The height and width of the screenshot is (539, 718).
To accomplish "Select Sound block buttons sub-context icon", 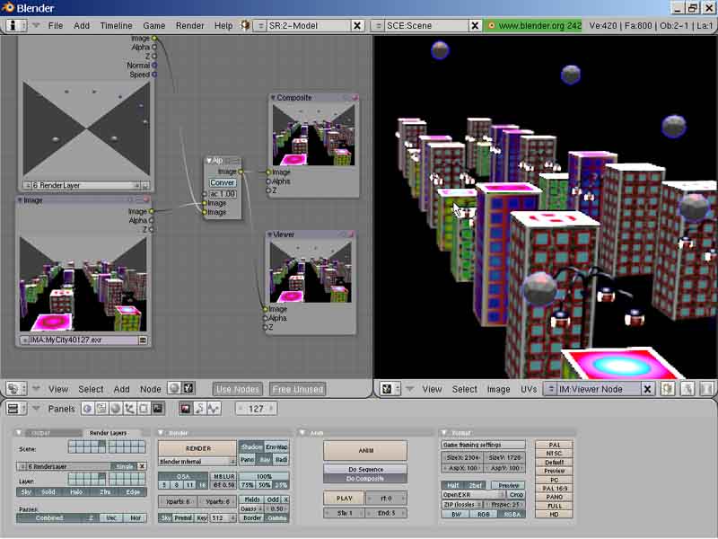I will coord(214,409).
